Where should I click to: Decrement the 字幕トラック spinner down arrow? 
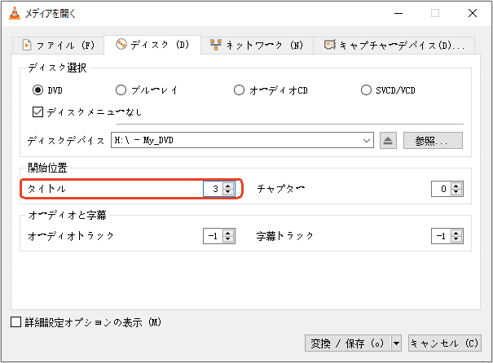tap(456, 239)
